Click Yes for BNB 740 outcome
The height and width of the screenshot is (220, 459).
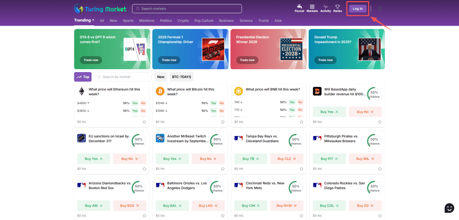[292, 102]
